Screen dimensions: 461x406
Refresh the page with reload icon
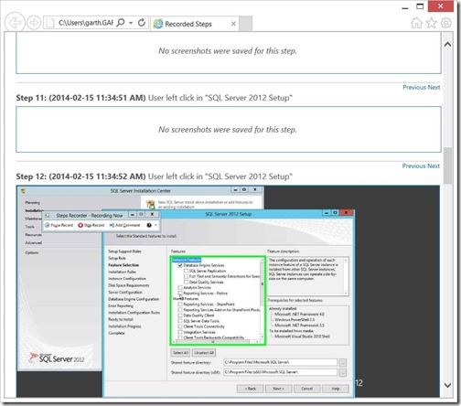coord(142,23)
